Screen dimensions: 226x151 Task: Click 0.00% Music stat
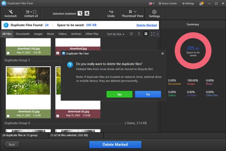(x=210, y=82)
